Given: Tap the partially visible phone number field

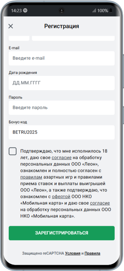Looking at the screenshot, I should 73,38.
